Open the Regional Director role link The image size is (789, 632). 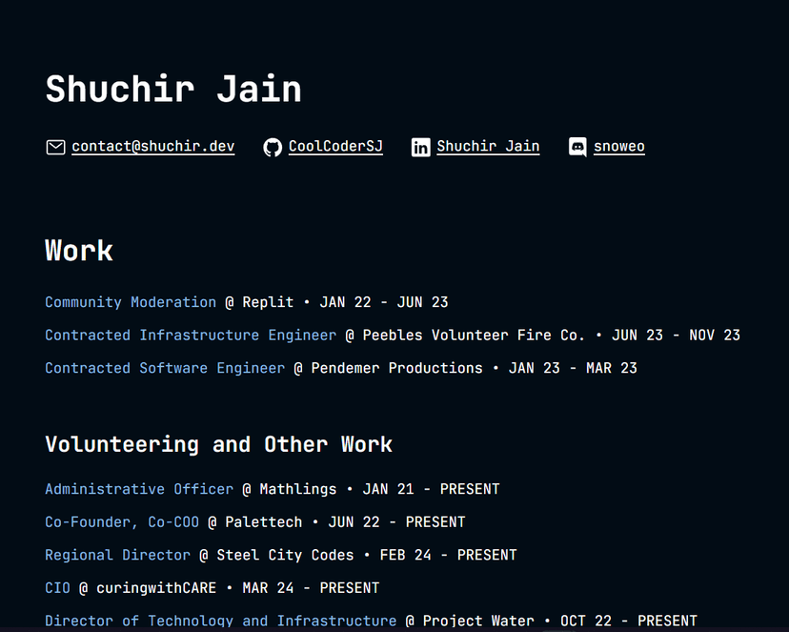pos(117,555)
